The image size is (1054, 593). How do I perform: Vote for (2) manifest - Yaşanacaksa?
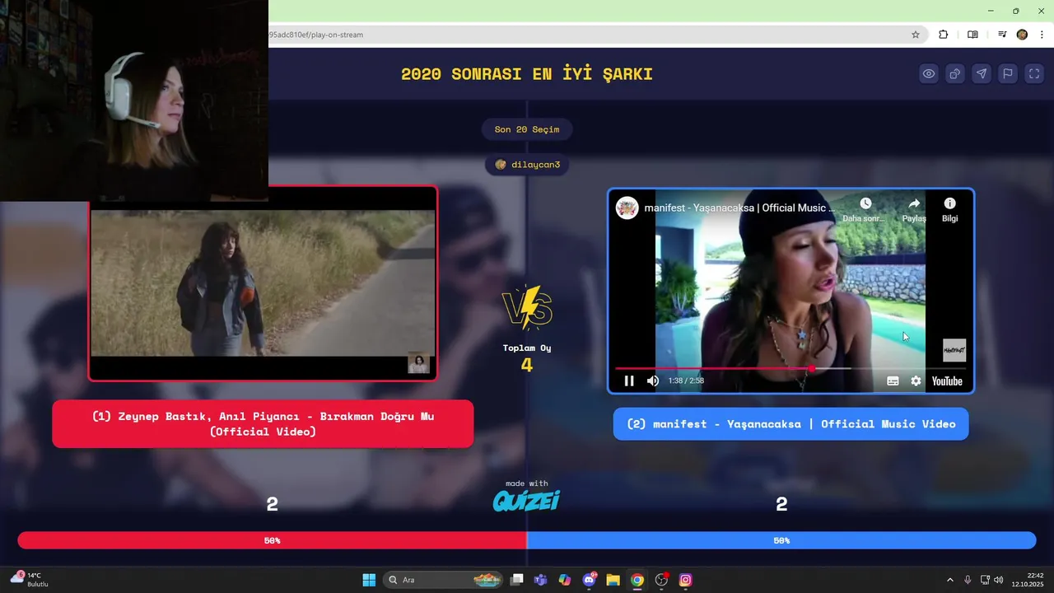[x=790, y=424]
